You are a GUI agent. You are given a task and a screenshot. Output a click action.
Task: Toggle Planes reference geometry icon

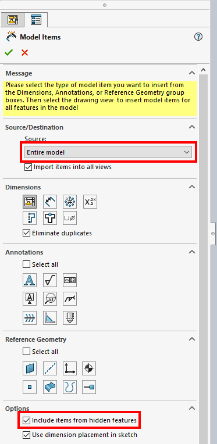point(30,368)
